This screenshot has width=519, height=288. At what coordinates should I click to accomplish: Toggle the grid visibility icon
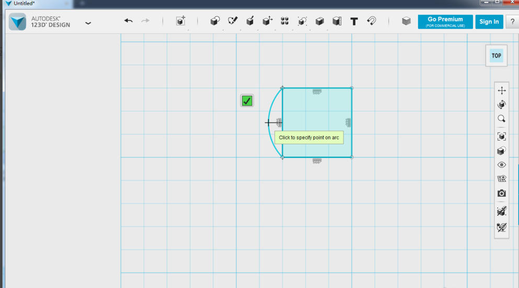tap(501, 179)
